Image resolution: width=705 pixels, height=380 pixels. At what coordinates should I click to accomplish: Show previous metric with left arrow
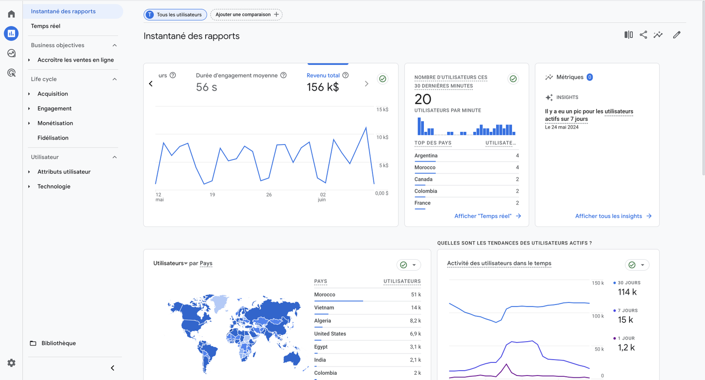click(x=151, y=83)
